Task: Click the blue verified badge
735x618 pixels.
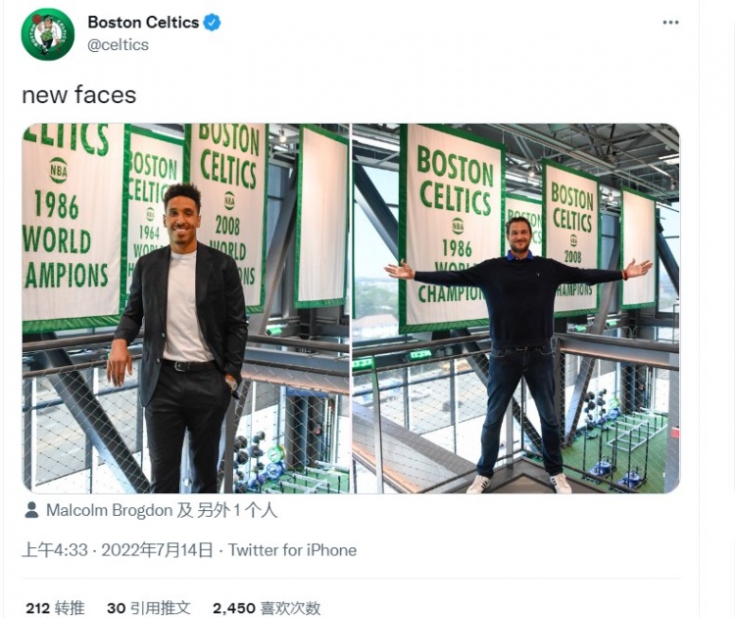Action: [x=213, y=23]
